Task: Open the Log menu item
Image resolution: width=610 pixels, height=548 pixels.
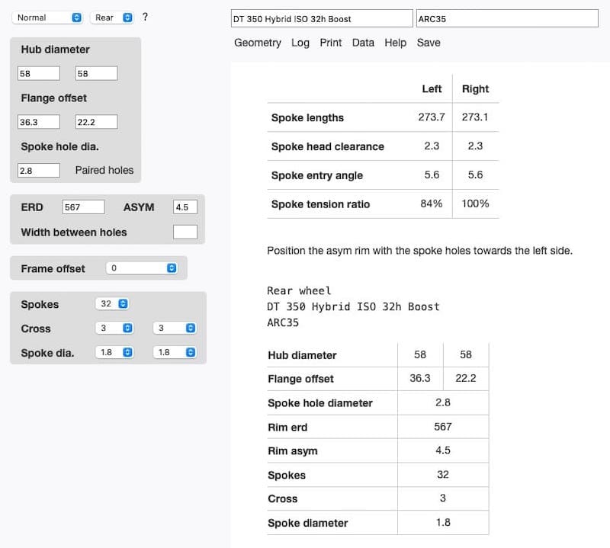Action: [300, 43]
